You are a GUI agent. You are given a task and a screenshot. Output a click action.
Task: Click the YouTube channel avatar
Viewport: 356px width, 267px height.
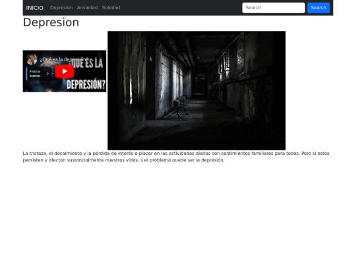tap(32, 59)
